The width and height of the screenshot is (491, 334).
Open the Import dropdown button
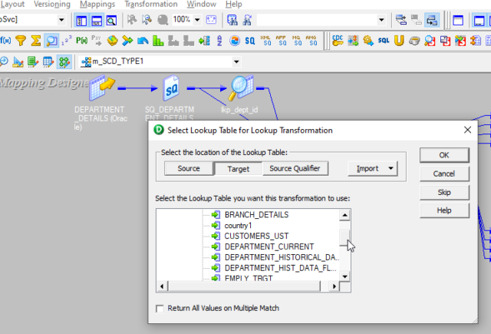[375, 168]
